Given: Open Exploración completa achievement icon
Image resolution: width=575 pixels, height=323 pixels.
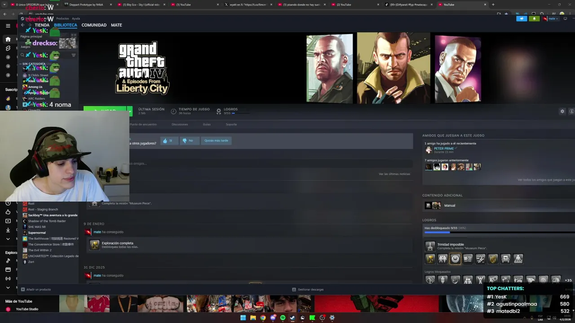Looking at the screenshot, I should 94,245.
